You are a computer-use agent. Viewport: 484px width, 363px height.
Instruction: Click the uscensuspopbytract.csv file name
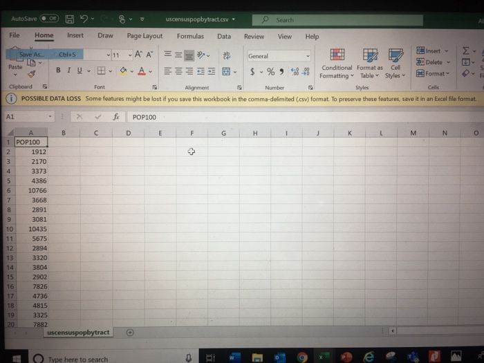197,19
